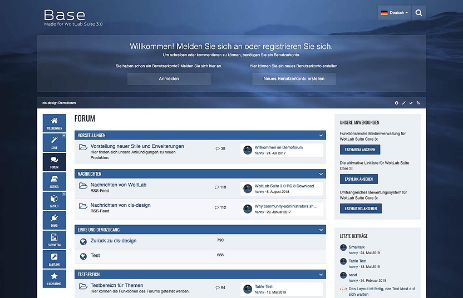Click the Willkommen home icon in sidebar
The height and width of the screenshot is (298, 463).
click(x=54, y=123)
